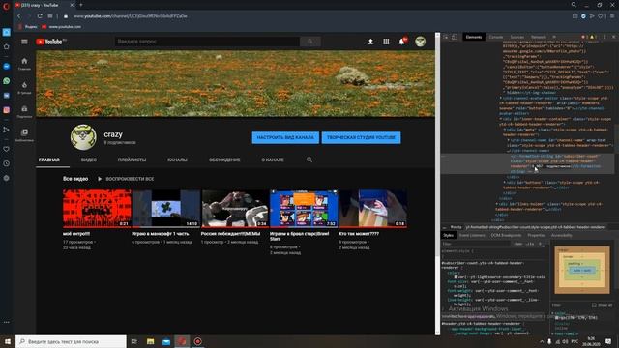Switch to DevTools Console tab
This screenshot has width=619, height=348.
(x=496, y=37)
